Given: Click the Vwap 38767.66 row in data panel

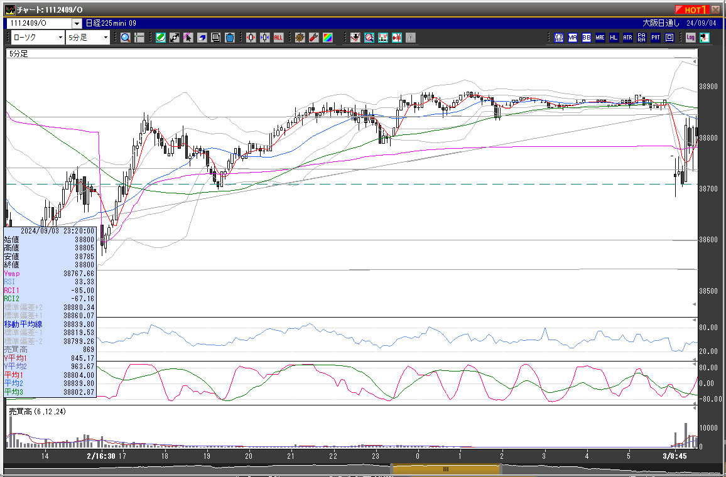Looking at the screenshot, I should tap(49, 274).
